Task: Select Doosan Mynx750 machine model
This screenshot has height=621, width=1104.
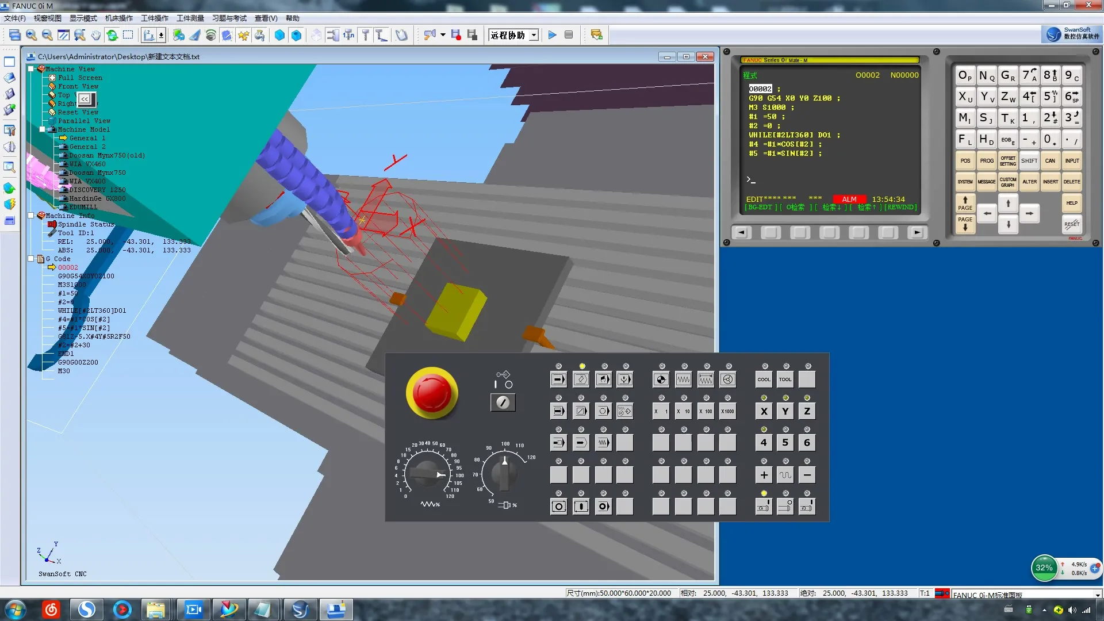Action: tap(97, 172)
